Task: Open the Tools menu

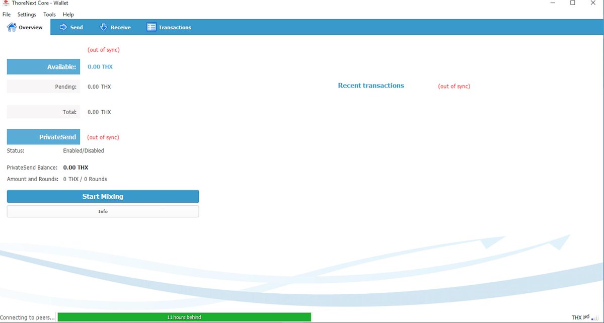Action: [49, 15]
